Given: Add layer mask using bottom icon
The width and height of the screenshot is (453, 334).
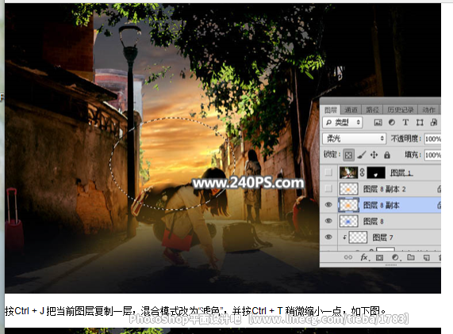Looking at the screenshot, I should tap(380, 257).
